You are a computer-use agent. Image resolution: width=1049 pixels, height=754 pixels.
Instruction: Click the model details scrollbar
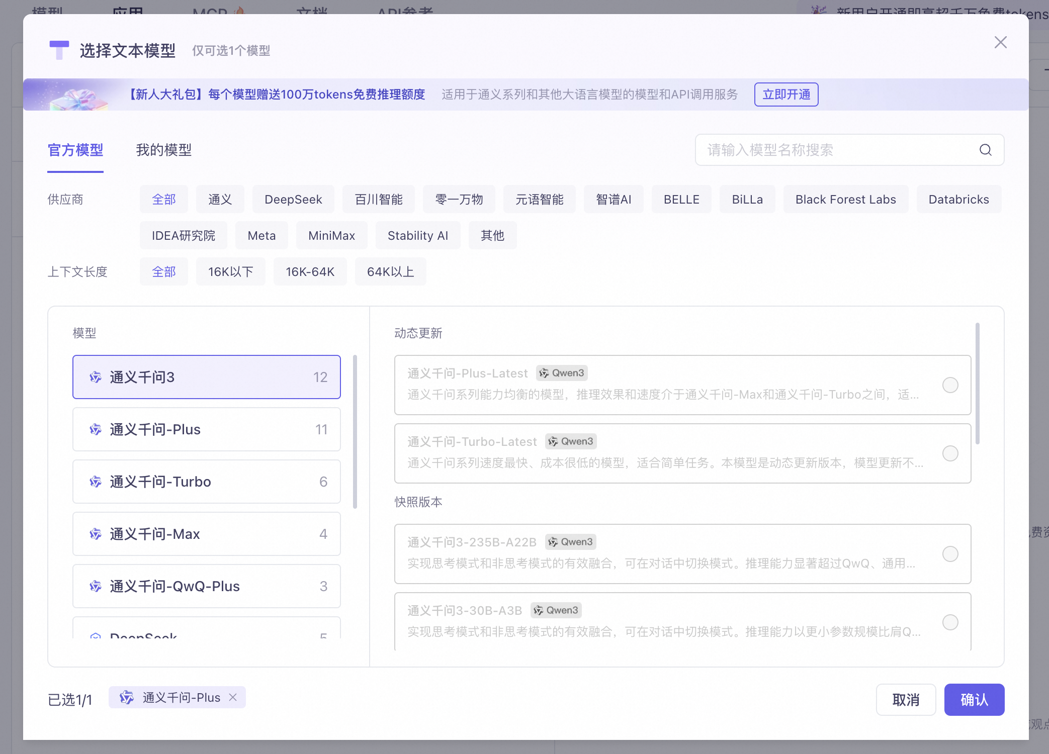point(978,384)
